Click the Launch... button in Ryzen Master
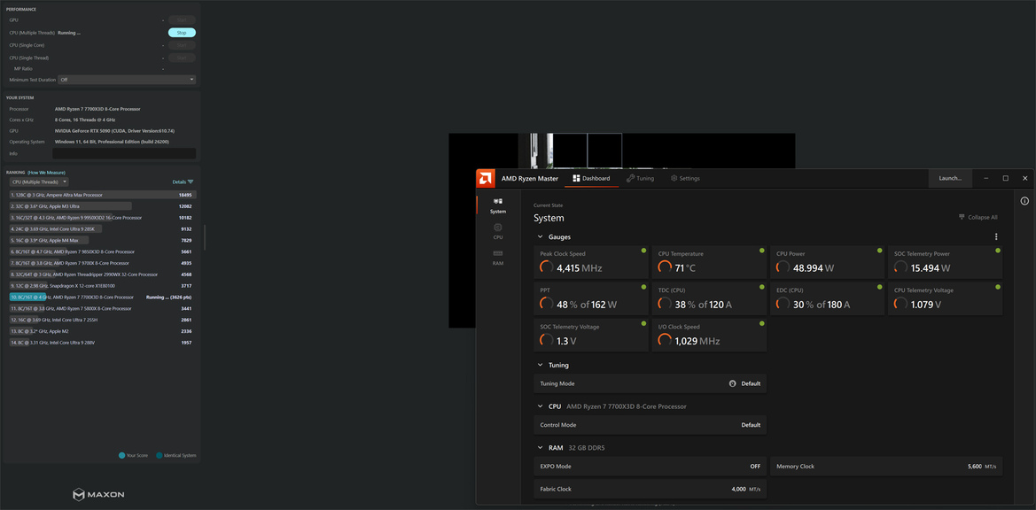The image size is (1036, 510). [x=950, y=178]
